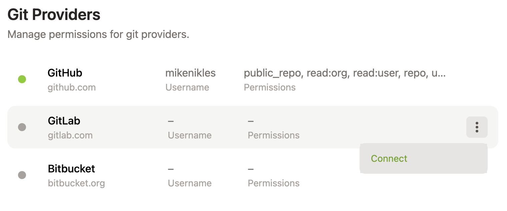This screenshot has height=211, width=507.
Task: Expand the truncated GitHub permissions list
Action: point(345,73)
